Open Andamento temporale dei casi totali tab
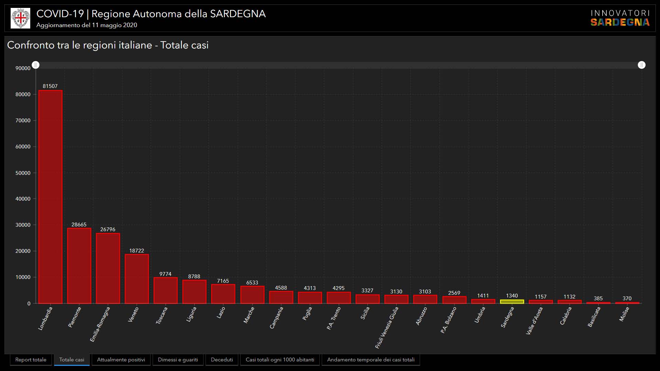This screenshot has height=371, width=660. (371, 360)
